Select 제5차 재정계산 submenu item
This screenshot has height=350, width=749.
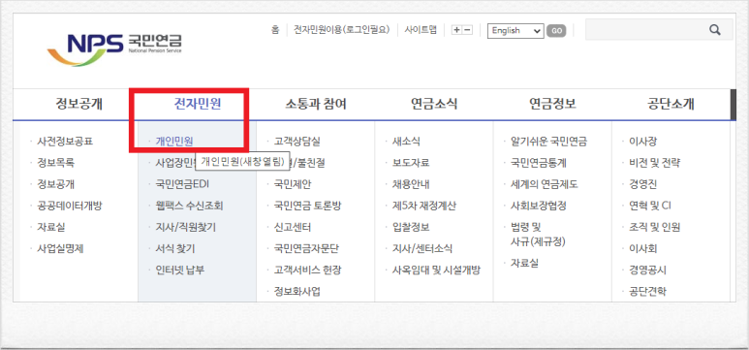click(x=424, y=207)
